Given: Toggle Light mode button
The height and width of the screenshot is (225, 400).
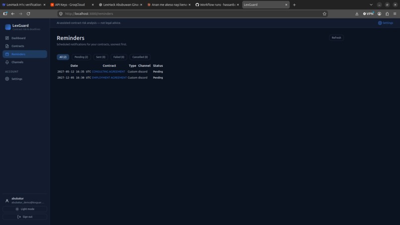Looking at the screenshot, I should pos(25,209).
